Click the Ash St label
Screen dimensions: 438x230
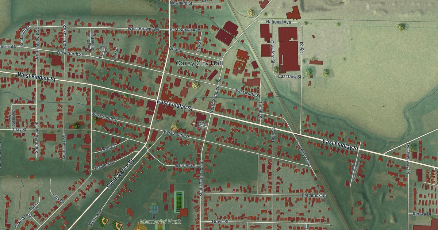(199, 46)
